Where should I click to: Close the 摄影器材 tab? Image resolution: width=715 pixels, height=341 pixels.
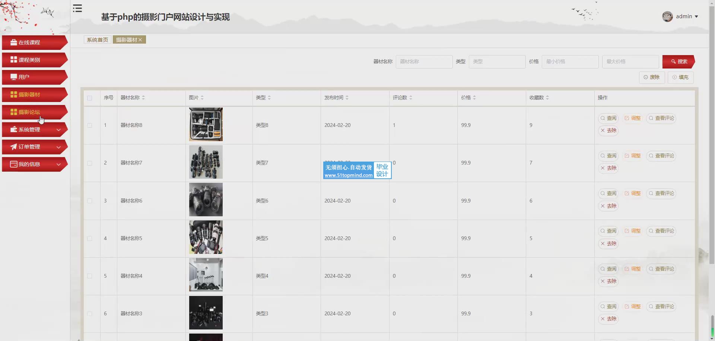tap(140, 40)
